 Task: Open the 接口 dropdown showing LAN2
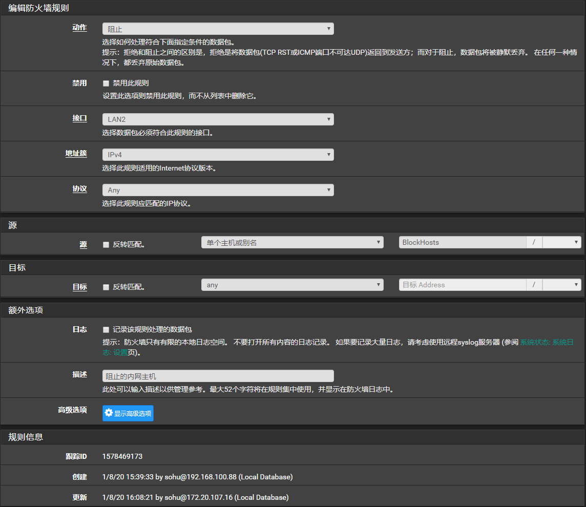click(x=218, y=119)
